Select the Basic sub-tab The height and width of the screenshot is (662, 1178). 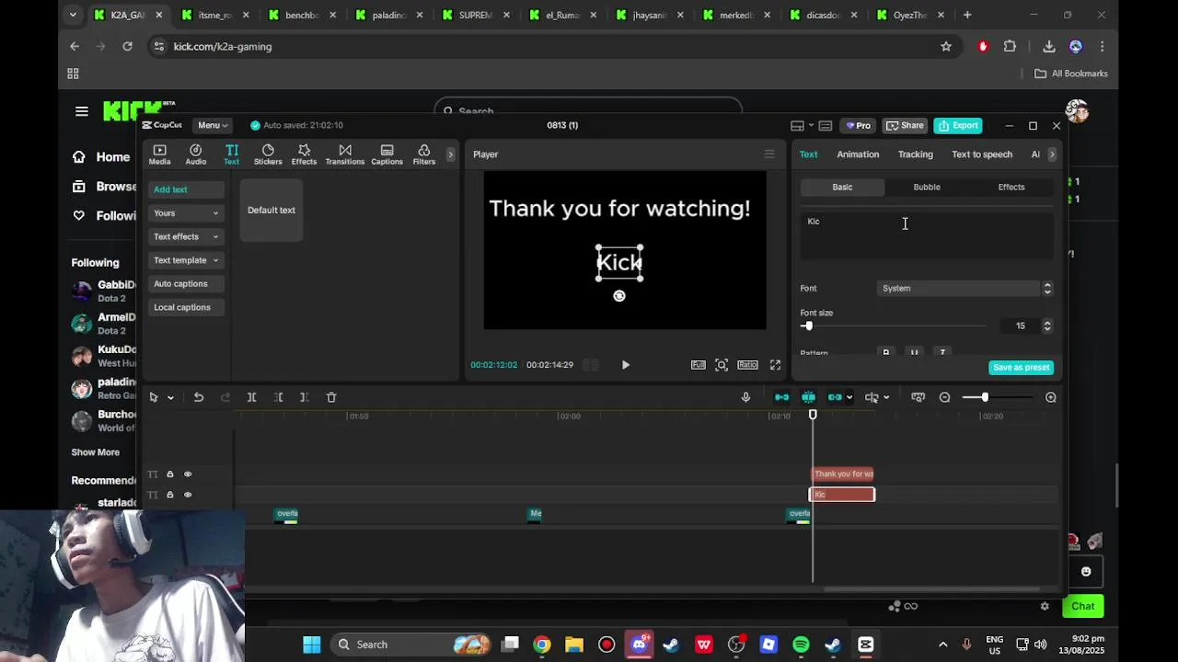pos(842,187)
